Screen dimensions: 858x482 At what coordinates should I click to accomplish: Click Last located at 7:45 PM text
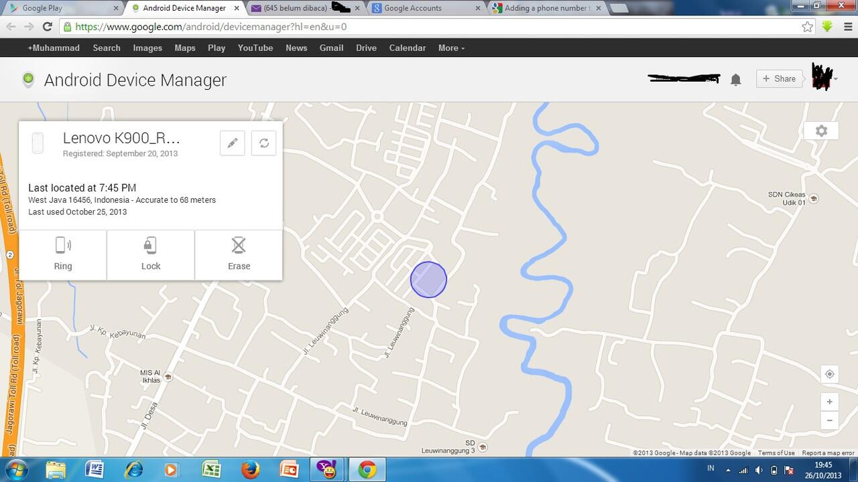point(82,188)
